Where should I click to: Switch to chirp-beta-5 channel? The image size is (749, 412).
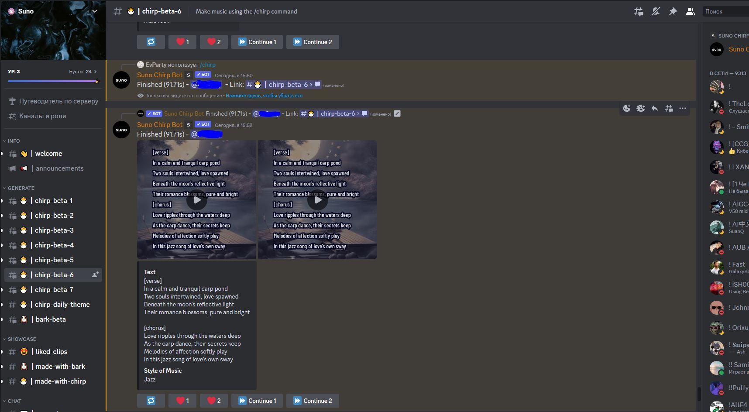pyautogui.click(x=53, y=260)
